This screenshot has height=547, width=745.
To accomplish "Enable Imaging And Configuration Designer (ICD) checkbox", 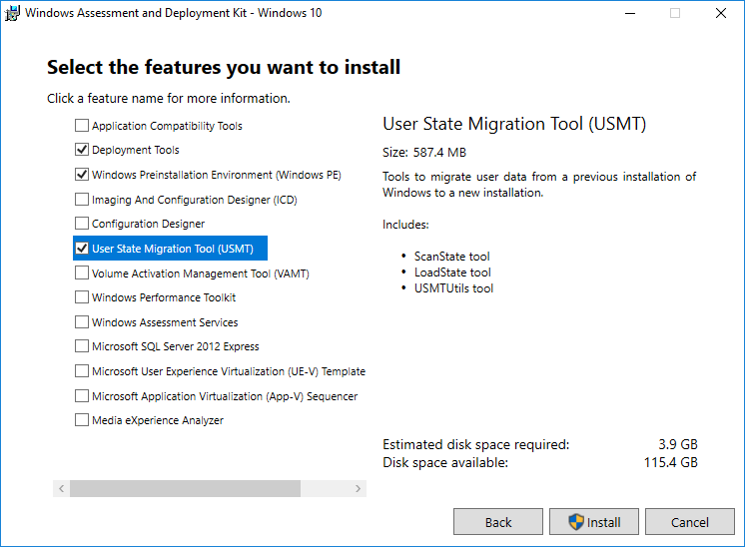I will [x=81, y=200].
